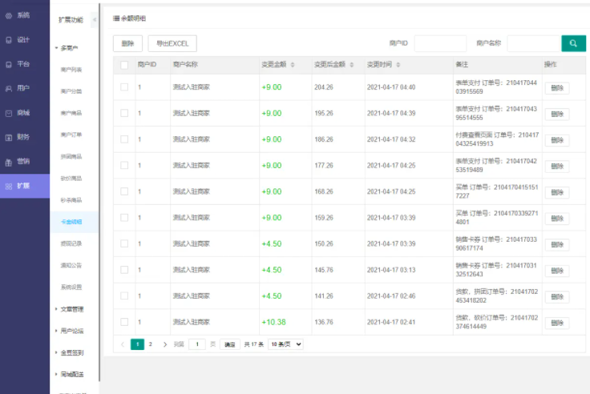Collapse the 扩展功能 panel with the arrow icon
The height and width of the screenshot is (394, 590).
(95, 19)
